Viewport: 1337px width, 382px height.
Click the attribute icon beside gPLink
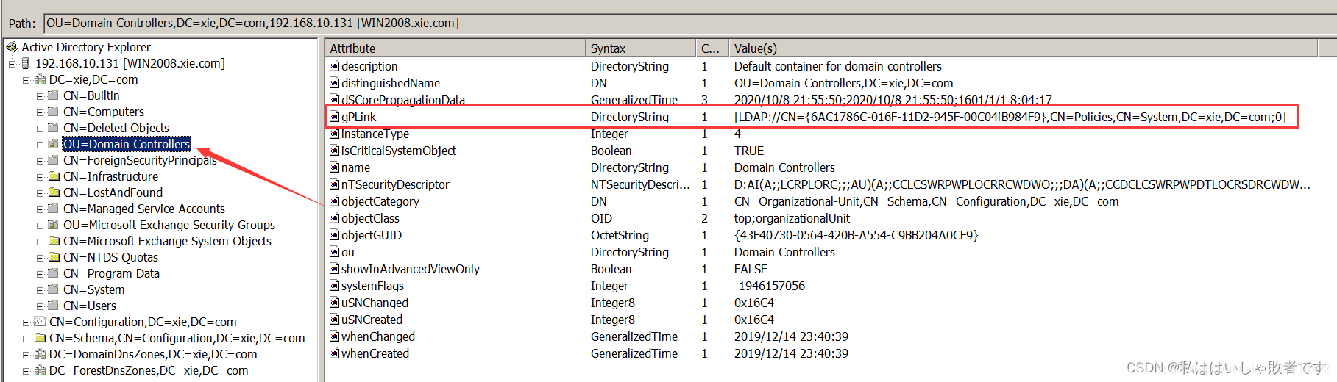[334, 117]
